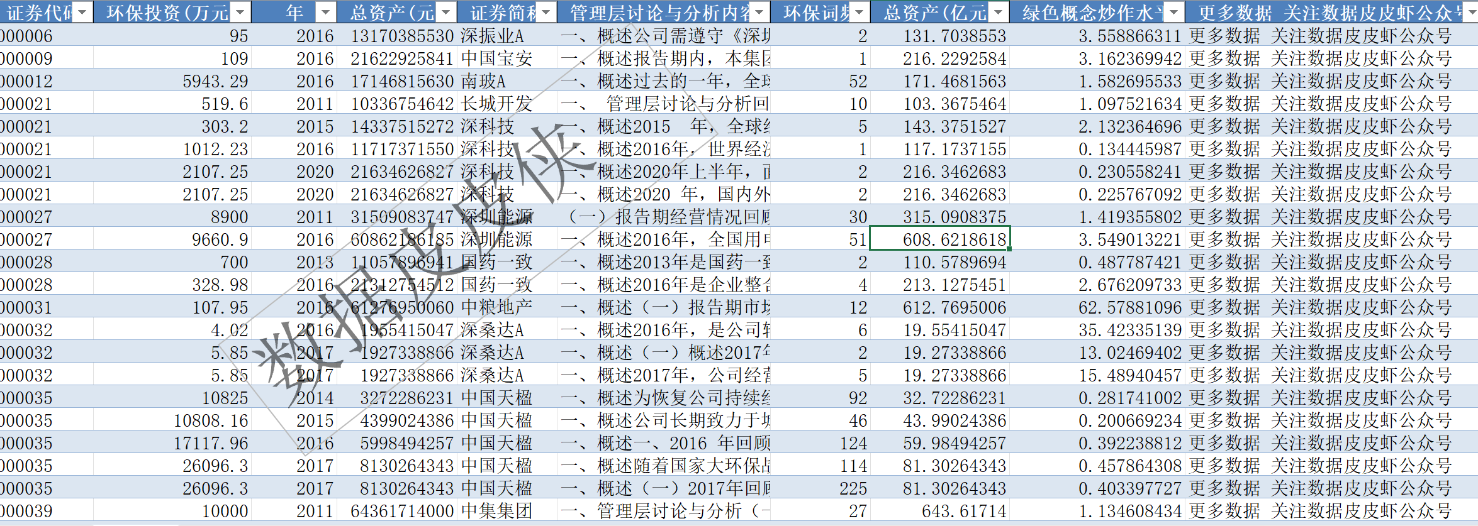Click the 南玻A cell
This screenshot has width=1478, height=526.
[483, 81]
